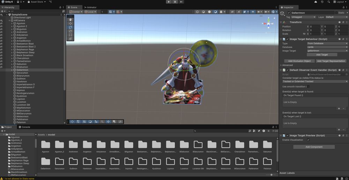Uncheck Enable Visualization checkbox
This screenshot has width=349, height=180.
pos(308,140)
